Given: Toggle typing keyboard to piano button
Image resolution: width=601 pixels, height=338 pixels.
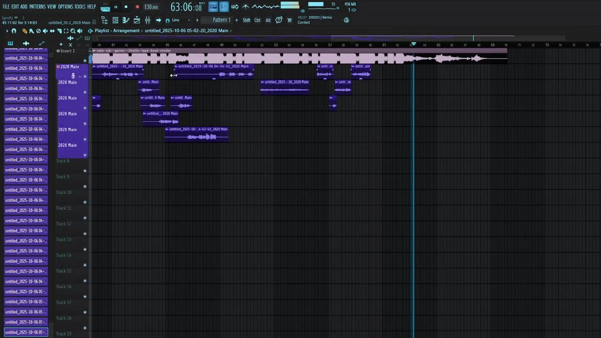Looking at the screenshot, I should pos(213,7).
